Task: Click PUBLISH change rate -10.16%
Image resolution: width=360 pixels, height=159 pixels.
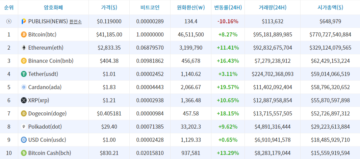Action: 228,22
